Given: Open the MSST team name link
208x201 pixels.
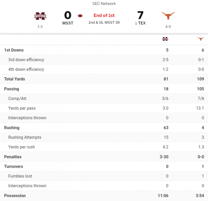Looking at the screenshot, I should pyautogui.click(x=68, y=23).
